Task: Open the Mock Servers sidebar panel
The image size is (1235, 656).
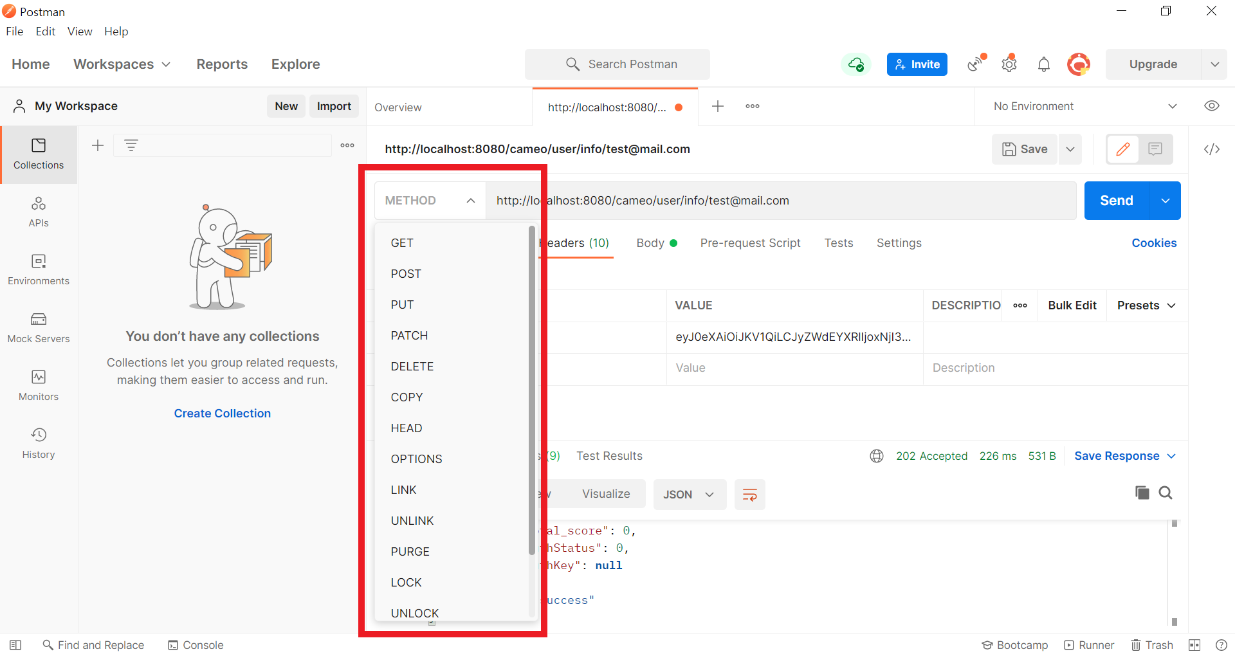Action: pyautogui.click(x=39, y=328)
